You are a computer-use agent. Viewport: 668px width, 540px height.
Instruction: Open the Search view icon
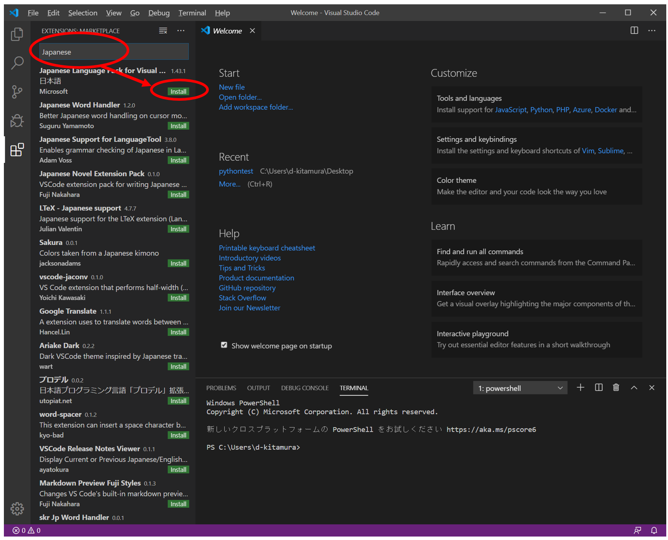click(x=17, y=63)
